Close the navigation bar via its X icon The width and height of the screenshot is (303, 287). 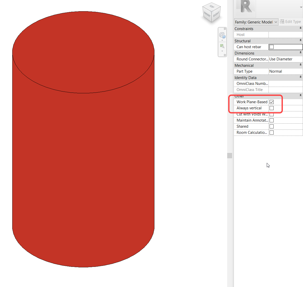pos(224,29)
